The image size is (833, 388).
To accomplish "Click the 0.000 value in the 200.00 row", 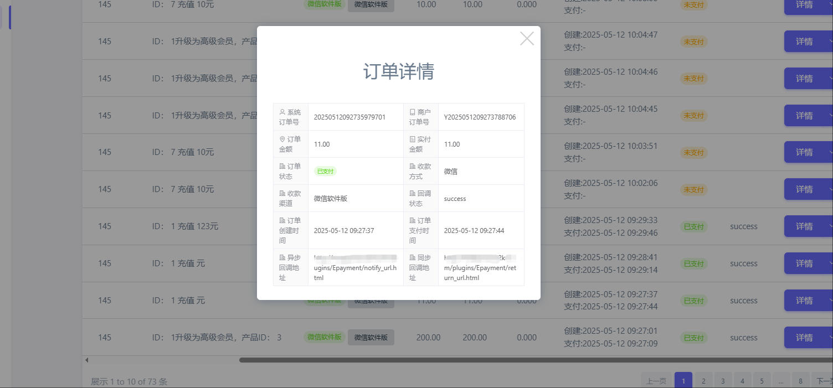I will pyautogui.click(x=527, y=338).
